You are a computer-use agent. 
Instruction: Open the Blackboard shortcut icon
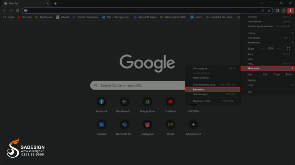(x=124, y=102)
